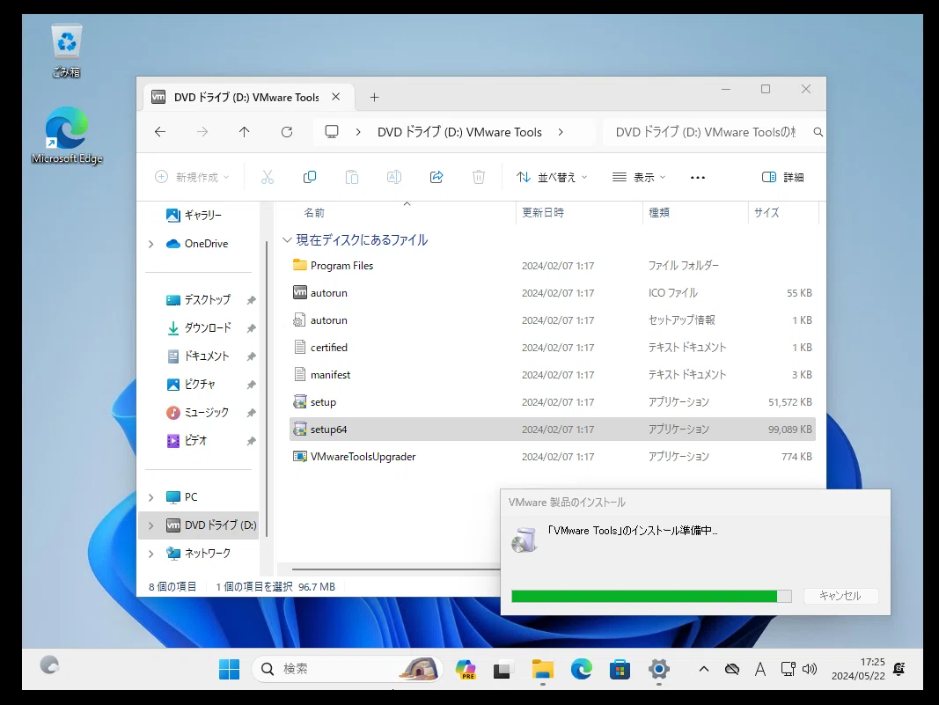Image resolution: width=939 pixels, height=705 pixels.
Task: Cancel the VMware Tools installation
Action: pos(840,595)
